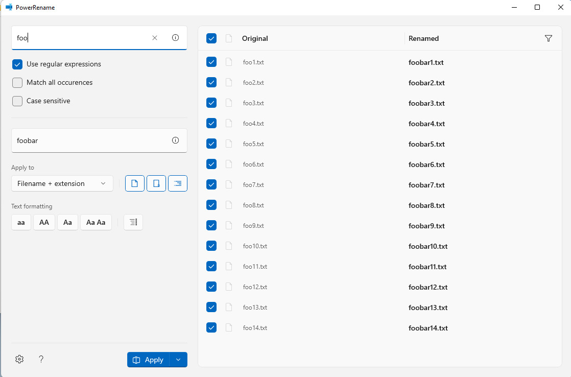Screen dimensions: 571x377
Task: Open the Filename + extension dropdown
Action: click(x=62, y=183)
